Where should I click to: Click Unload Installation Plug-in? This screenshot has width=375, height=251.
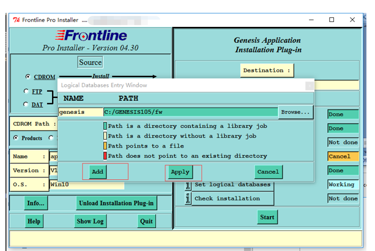[x=116, y=203]
